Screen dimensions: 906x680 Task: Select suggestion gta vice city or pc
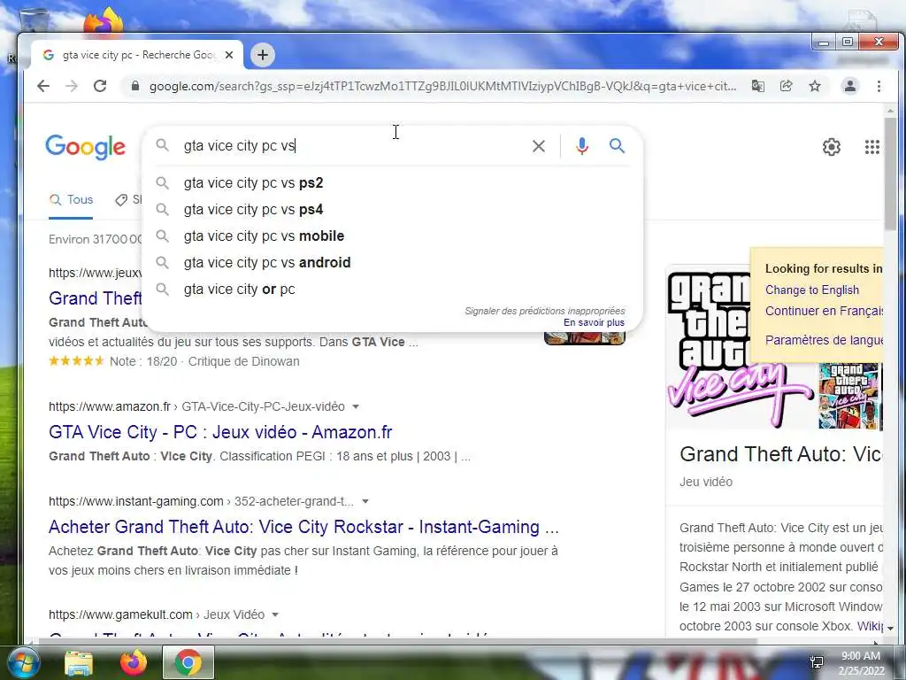tap(392, 290)
